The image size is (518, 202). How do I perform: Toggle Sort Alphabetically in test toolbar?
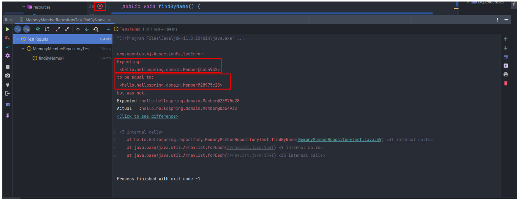coord(38,29)
